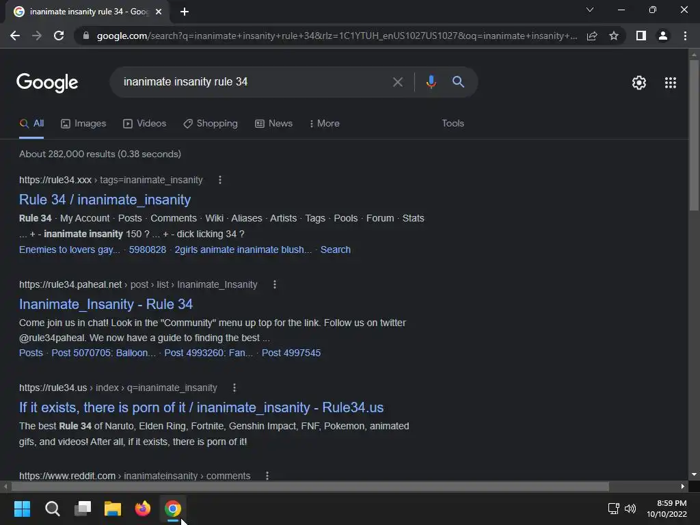This screenshot has height=525, width=700.
Task: Open Task View from the taskbar
Action: tap(83, 509)
